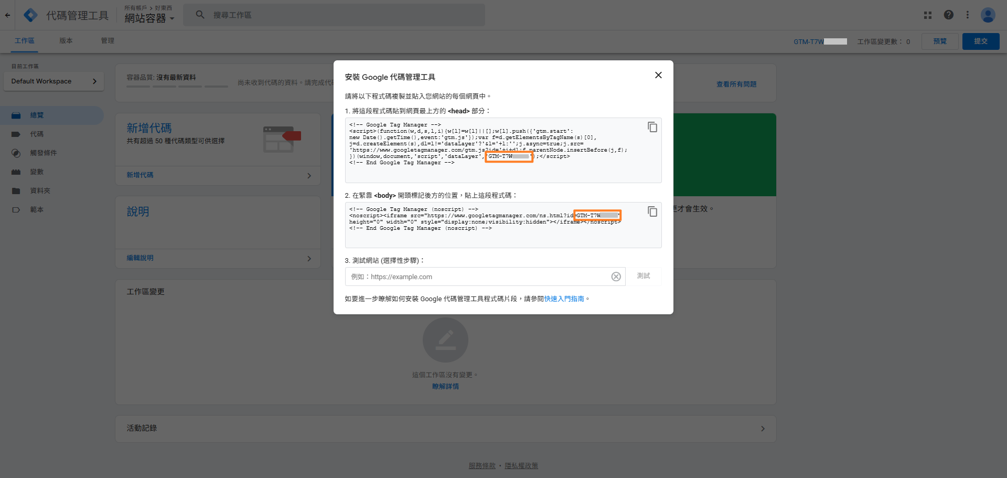
Task: Expand the 編輯說明 row chevron
Action: pos(309,259)
